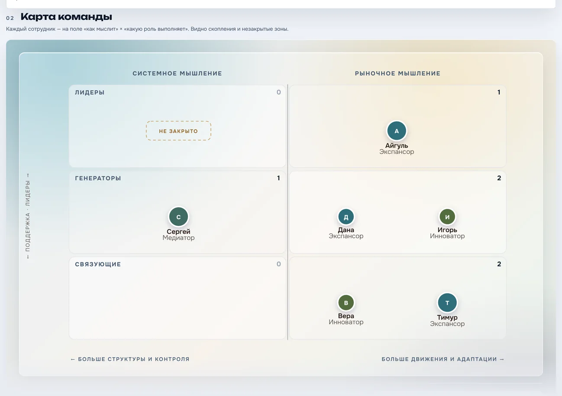Click the count '0' in Лидеры cell
Screen dimensions: 562x396
point(279,92)
